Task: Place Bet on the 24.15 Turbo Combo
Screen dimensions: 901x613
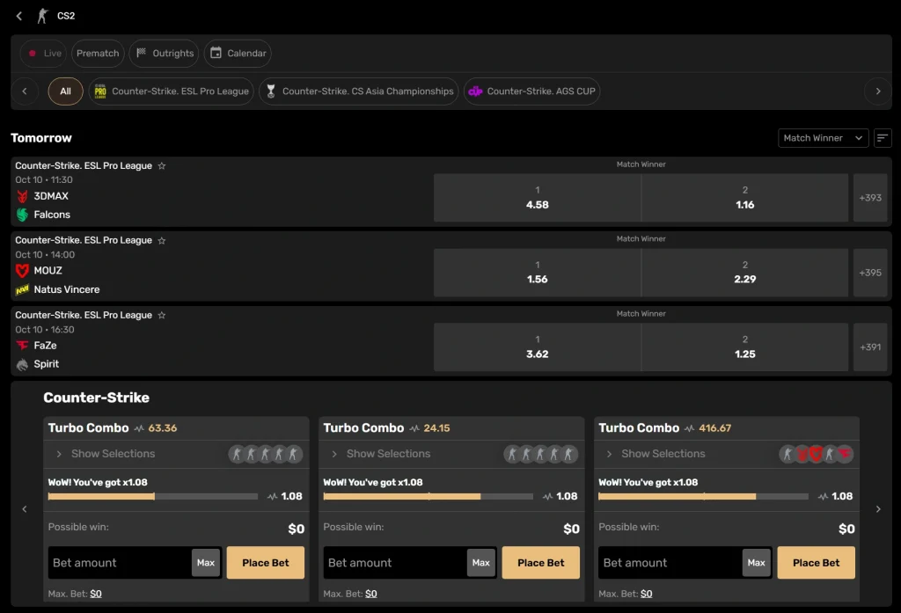Action: (x=540, y=563)
